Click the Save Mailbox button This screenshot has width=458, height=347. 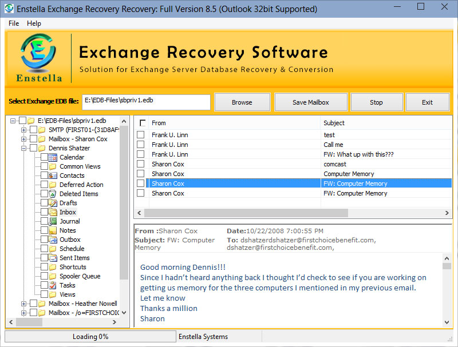[311, 102]
